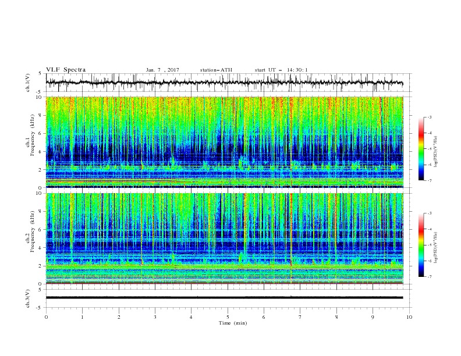
Task: Click time axis tick label "3"
Action: tap(155, 317)
